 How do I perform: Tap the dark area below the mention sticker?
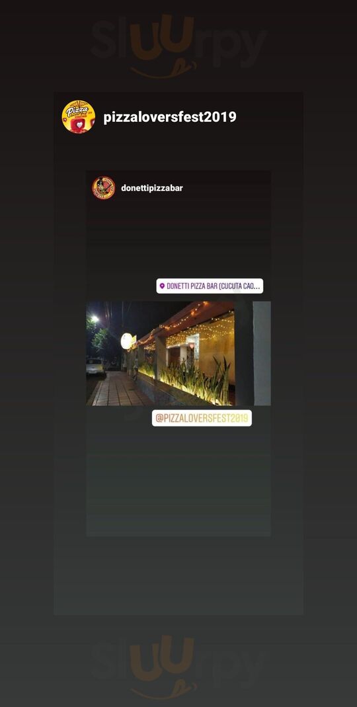click(178, 481)
